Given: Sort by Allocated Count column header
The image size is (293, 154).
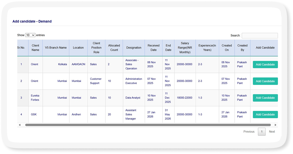Looking at the screenshot, I should point(114,48).
